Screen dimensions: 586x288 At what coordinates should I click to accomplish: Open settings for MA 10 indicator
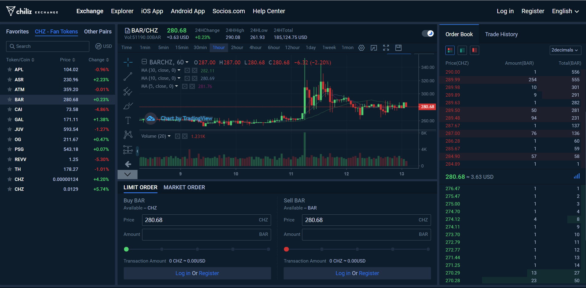pyautogui.click(x=187, y=79)
